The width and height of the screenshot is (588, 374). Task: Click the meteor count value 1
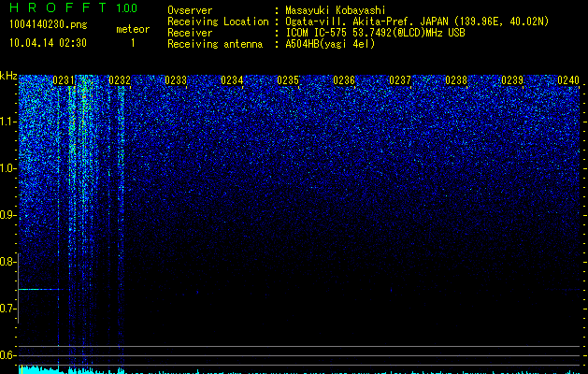133,43
